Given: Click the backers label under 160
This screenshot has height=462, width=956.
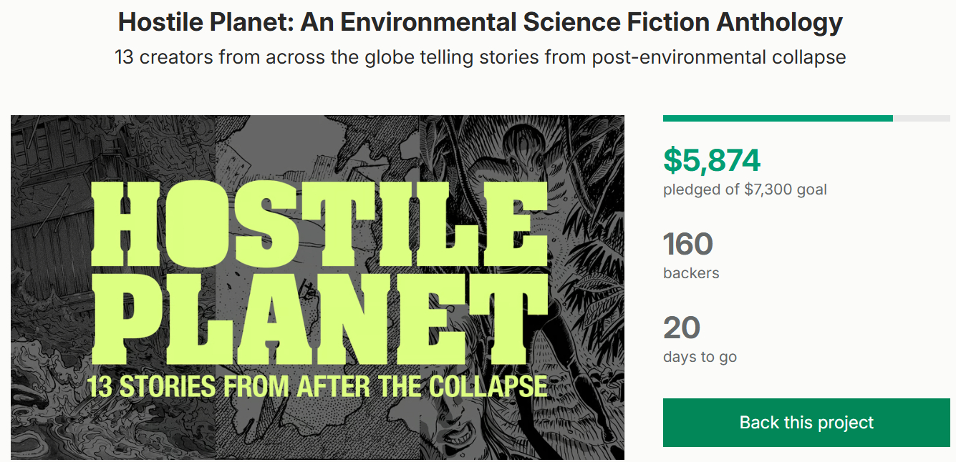Looking at the screenshot, I should (691, 272).
